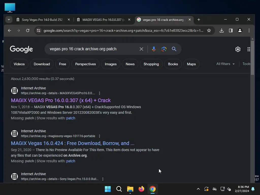The width and height of the screenshot is (260, 195).
Task: Click the Chrome taskbar icon
Action: click(x=153, y=189)
